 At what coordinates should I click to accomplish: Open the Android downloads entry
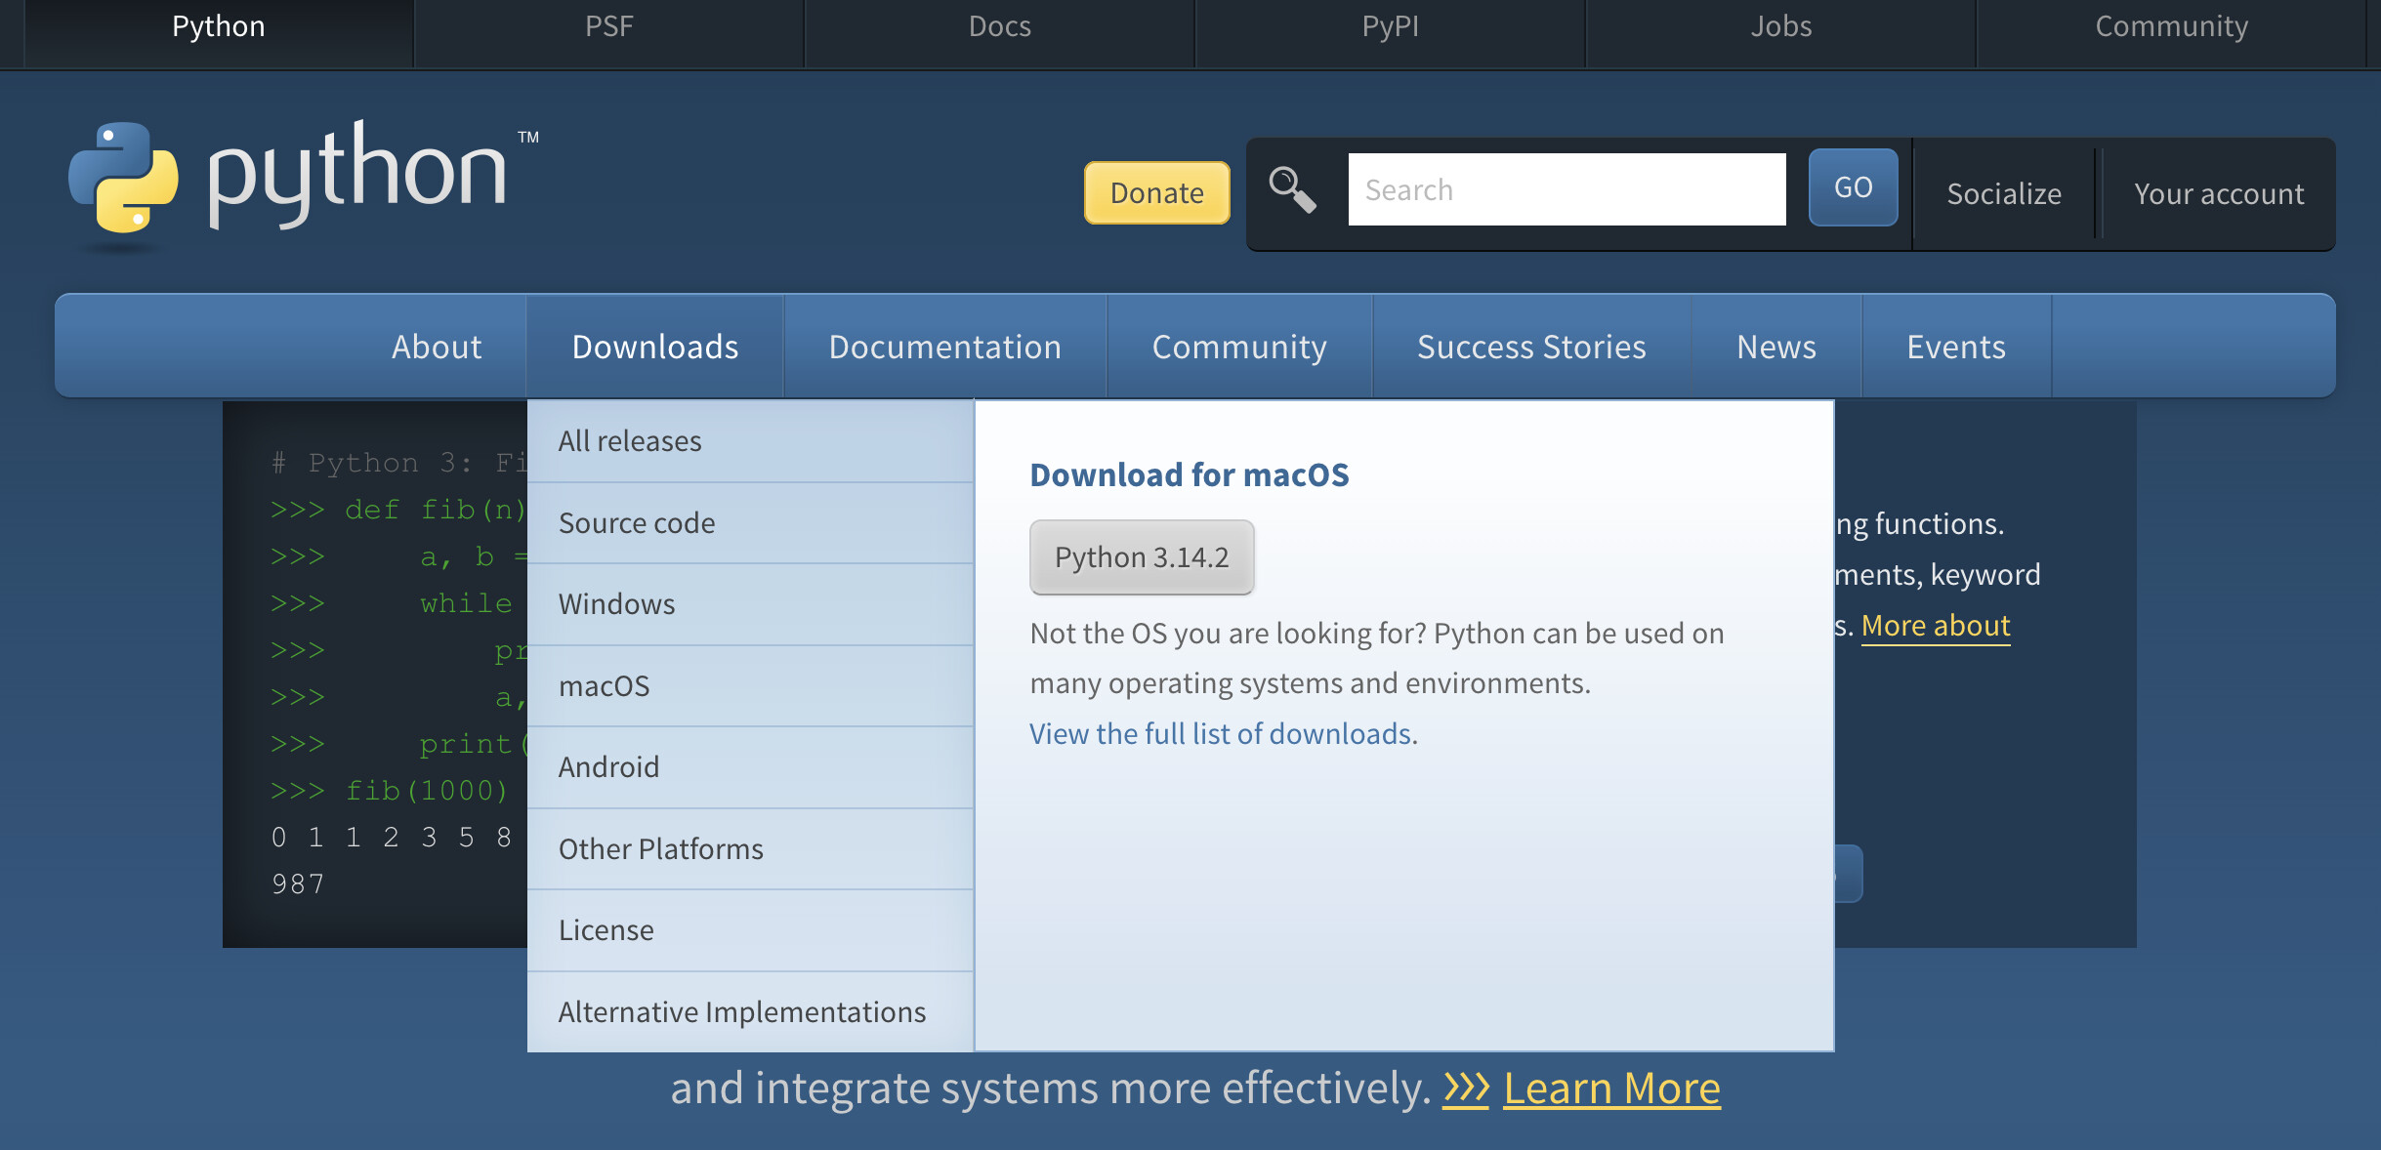(608, 767)
